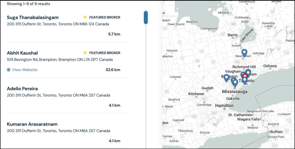The image size is (295, 149).
Task: Open Adelio Pereira's broker profile
Action: pyautogui.click(x=22, y=89)
